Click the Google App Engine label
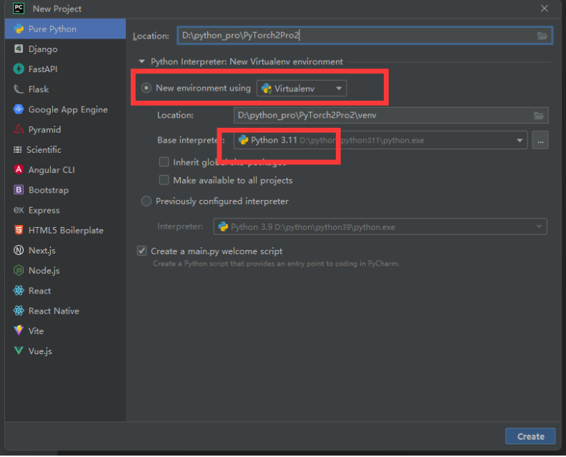 pos(68,110)
